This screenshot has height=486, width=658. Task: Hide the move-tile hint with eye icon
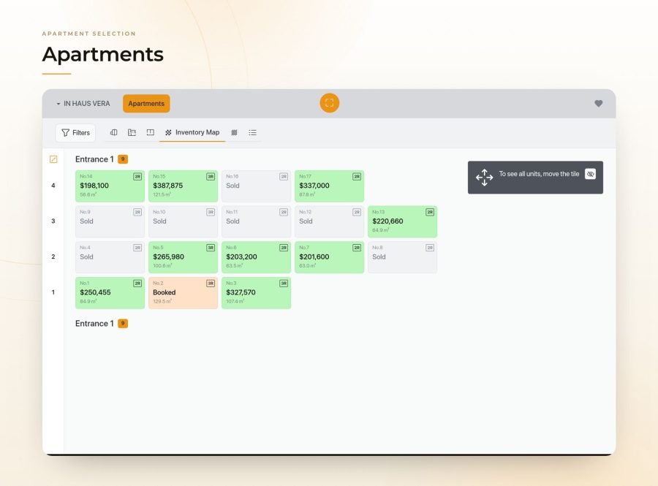click(591, 174)
